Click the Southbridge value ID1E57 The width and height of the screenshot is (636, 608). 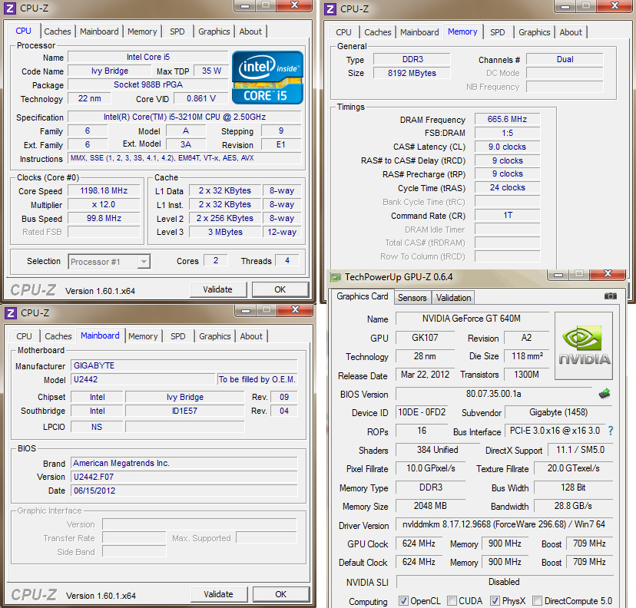point(184,411)
